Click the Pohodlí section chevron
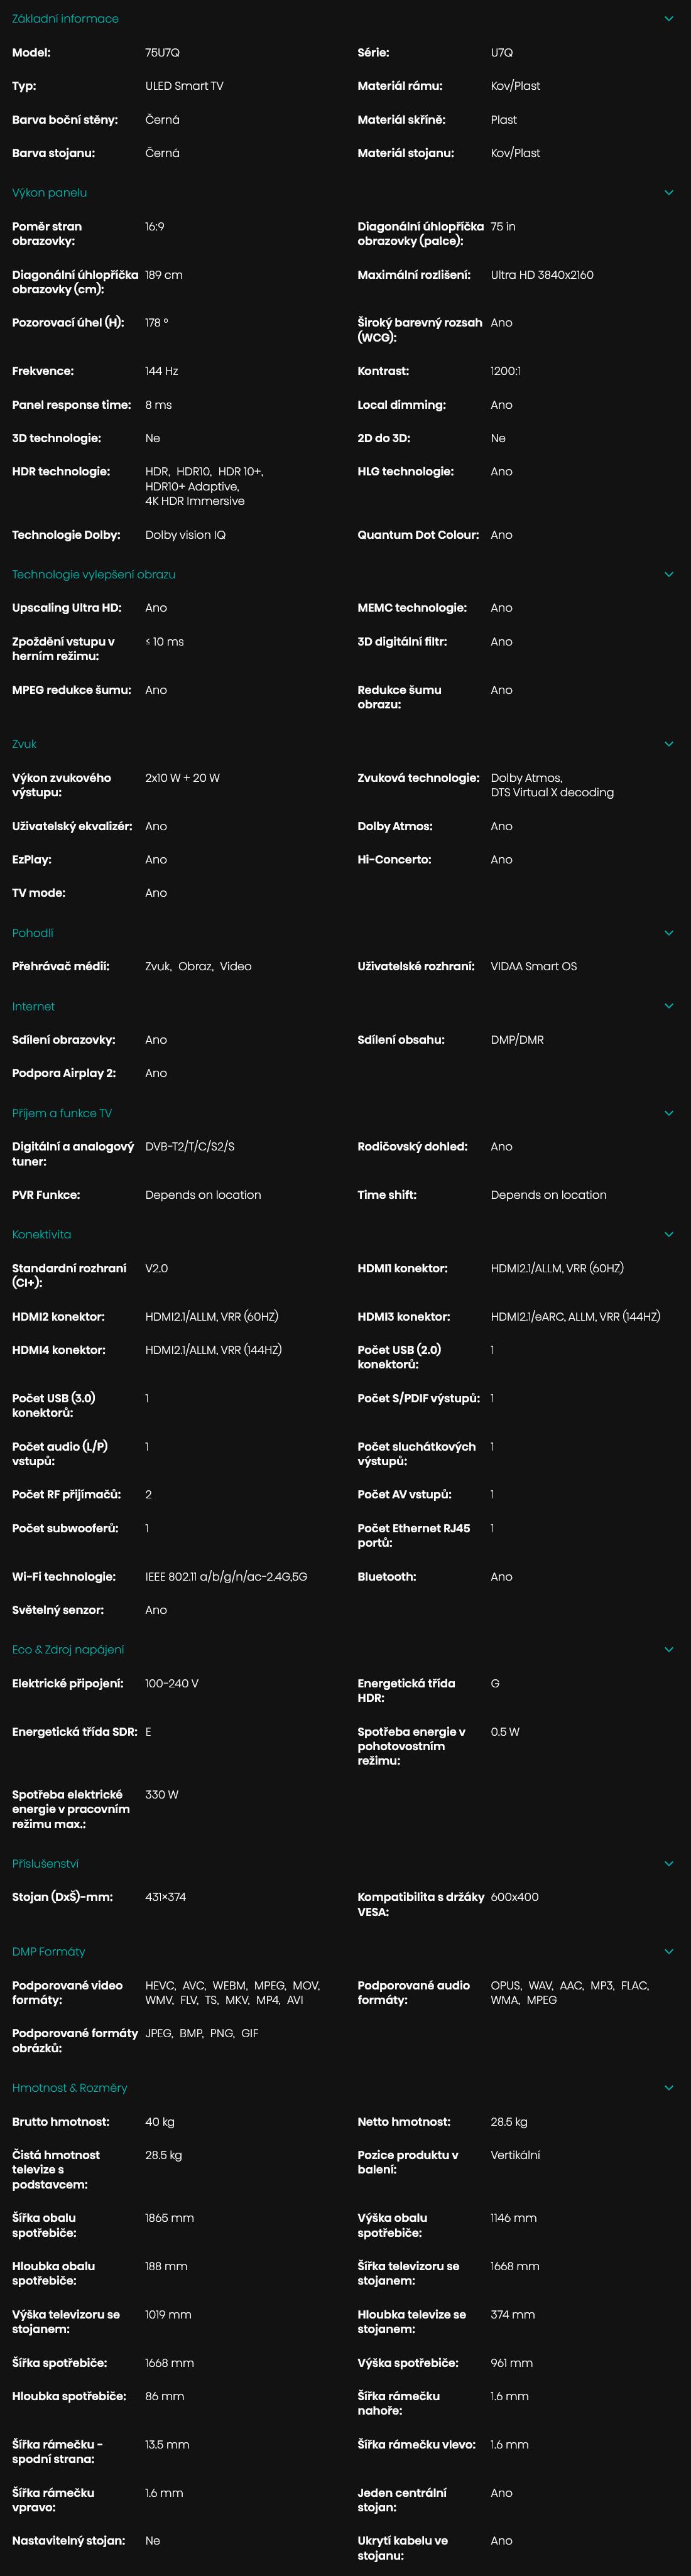691x2576 pixels. (x=669, y=933)
